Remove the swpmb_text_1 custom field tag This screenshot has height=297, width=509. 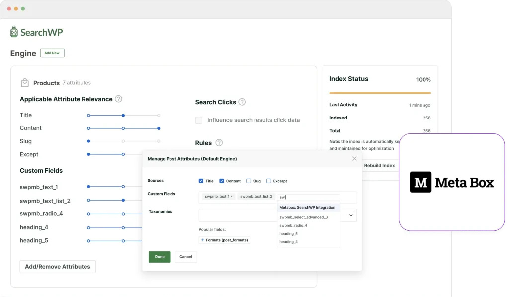[x=232, y=197]
